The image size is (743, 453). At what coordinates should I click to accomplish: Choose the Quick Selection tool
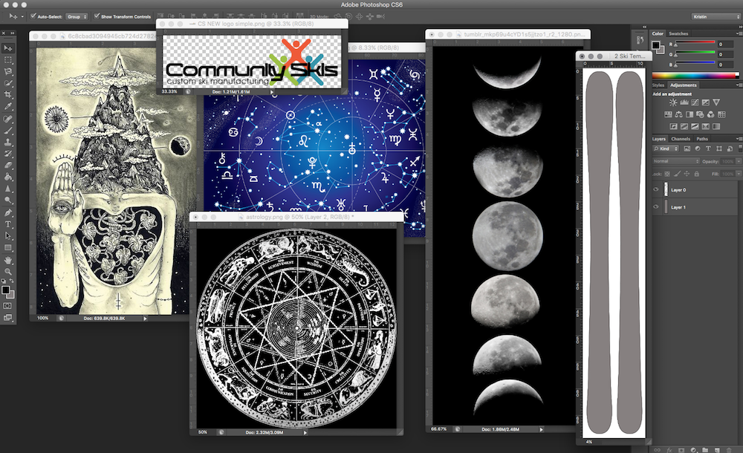point(8,83)
